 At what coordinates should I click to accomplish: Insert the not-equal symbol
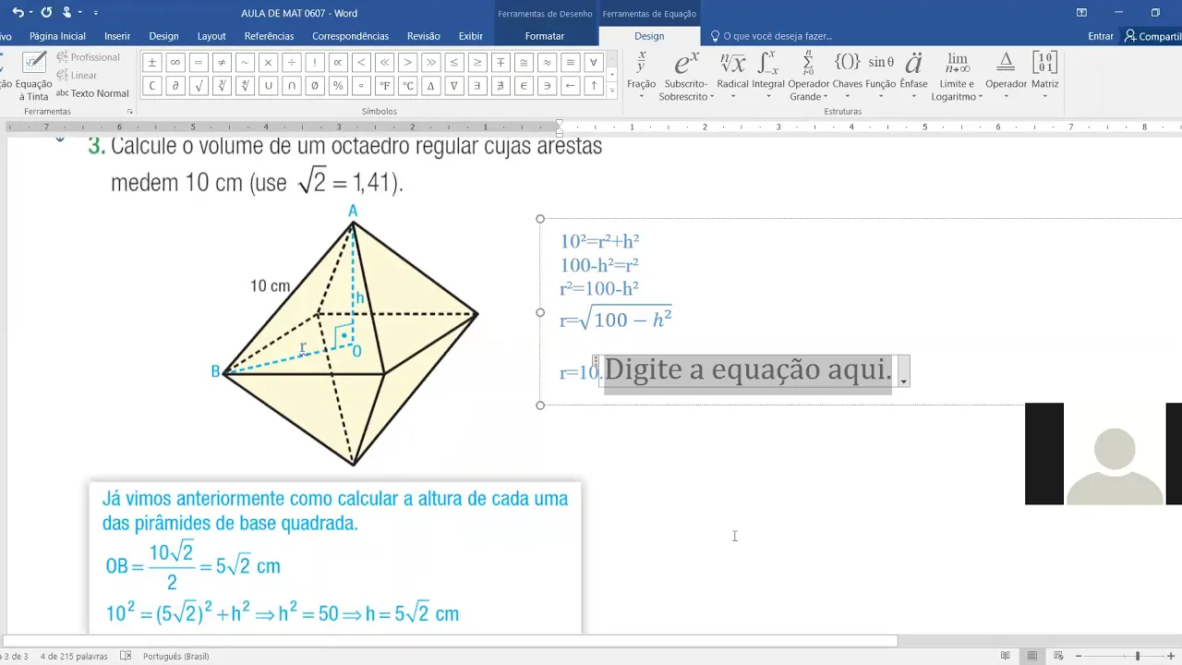pos(222,63)
